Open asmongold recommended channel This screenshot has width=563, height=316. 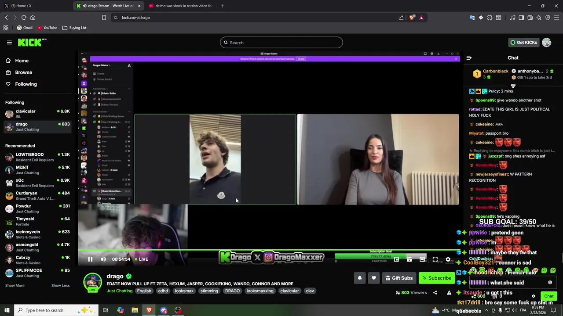coord(37,247)
